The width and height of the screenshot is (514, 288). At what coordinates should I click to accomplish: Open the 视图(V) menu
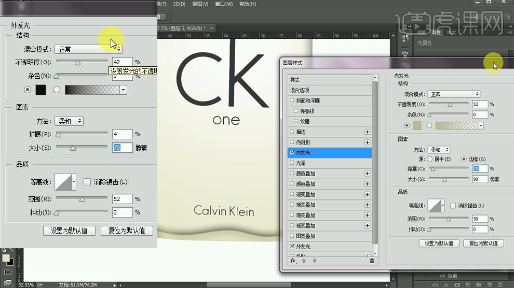click(200, 4)
